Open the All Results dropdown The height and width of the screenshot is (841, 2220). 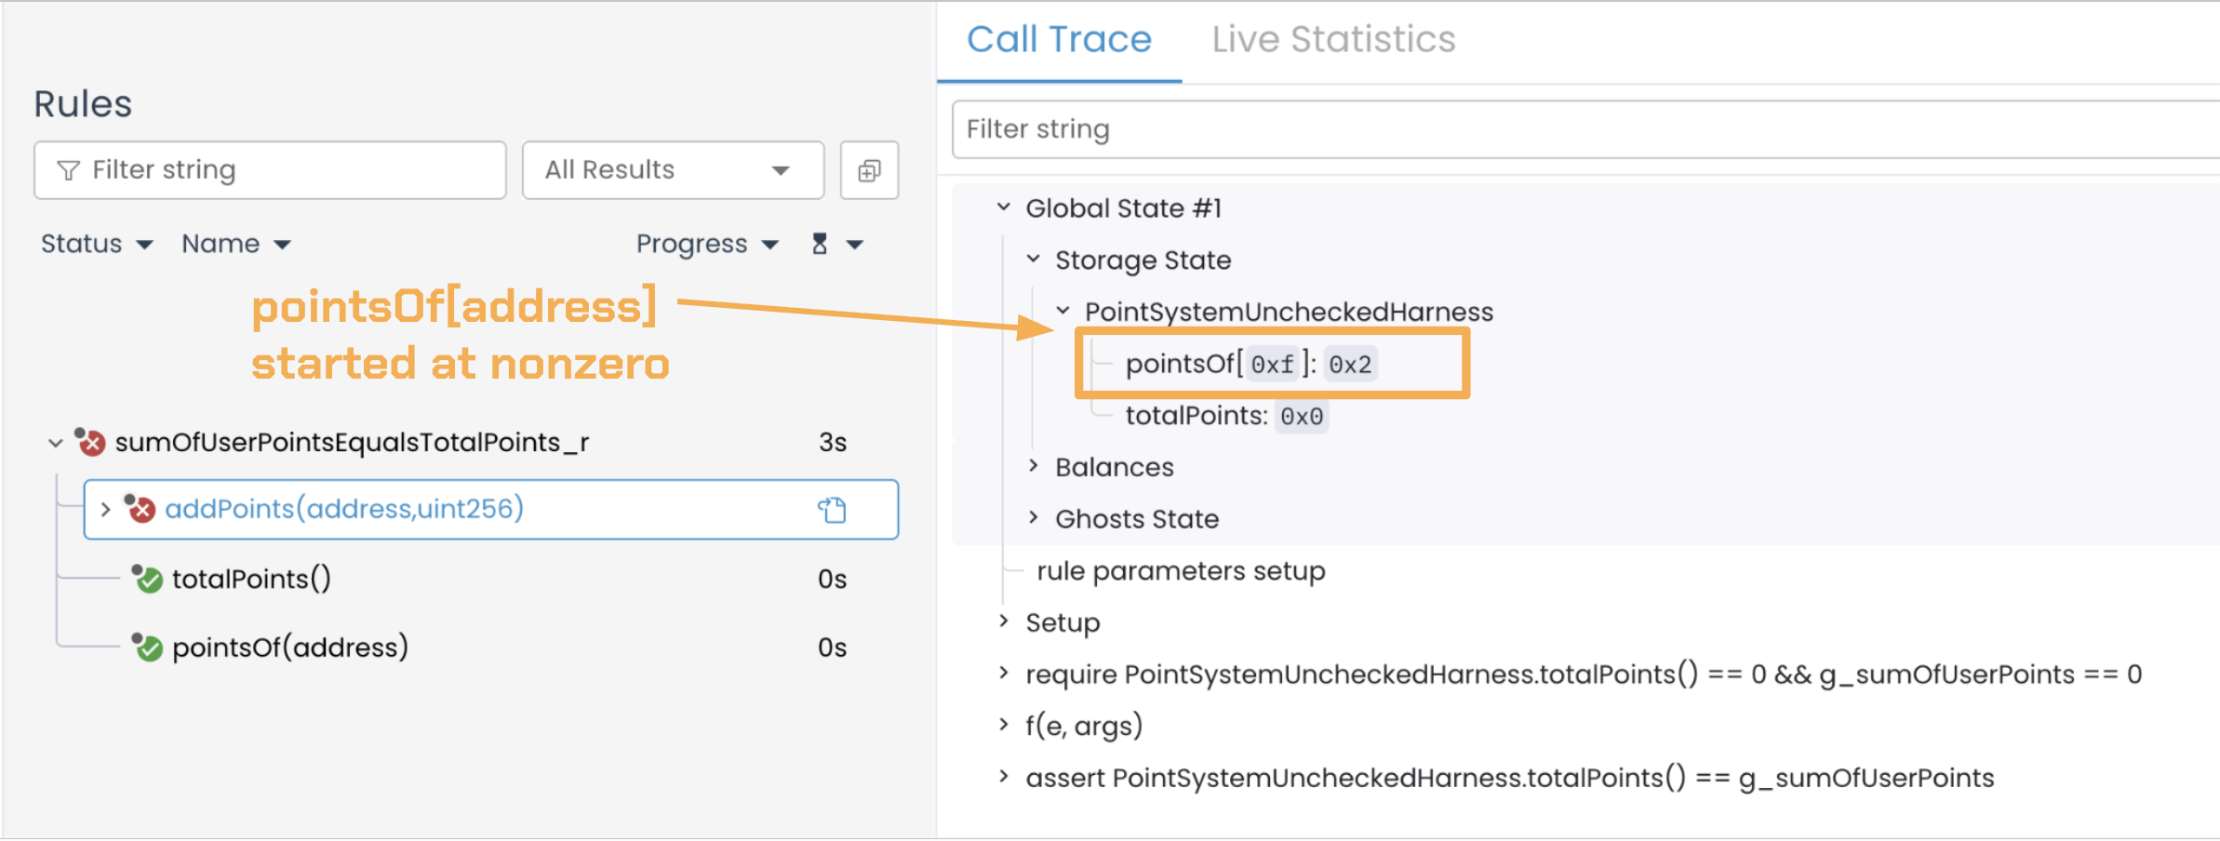(x=672, y=170)
